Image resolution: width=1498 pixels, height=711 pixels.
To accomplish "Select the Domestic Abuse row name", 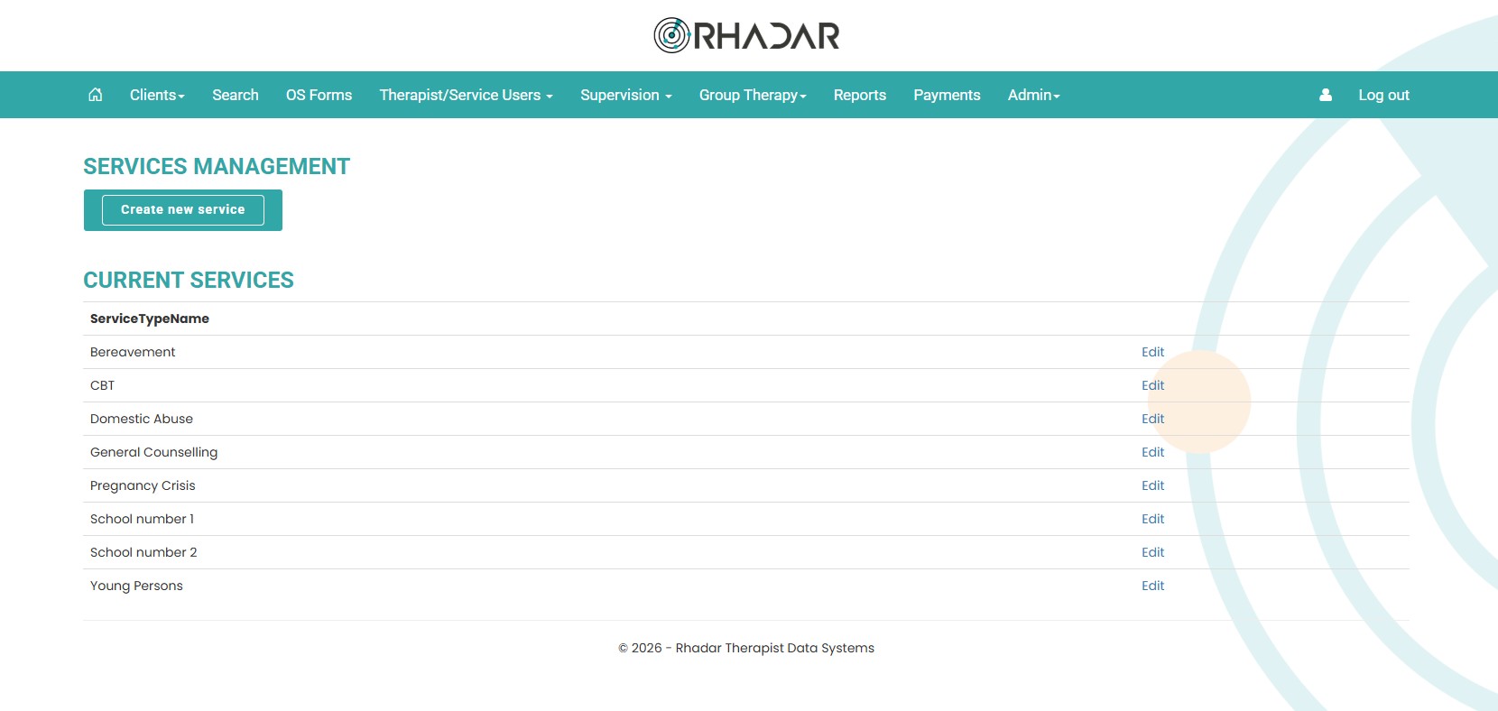I will [x=142, y=419].
